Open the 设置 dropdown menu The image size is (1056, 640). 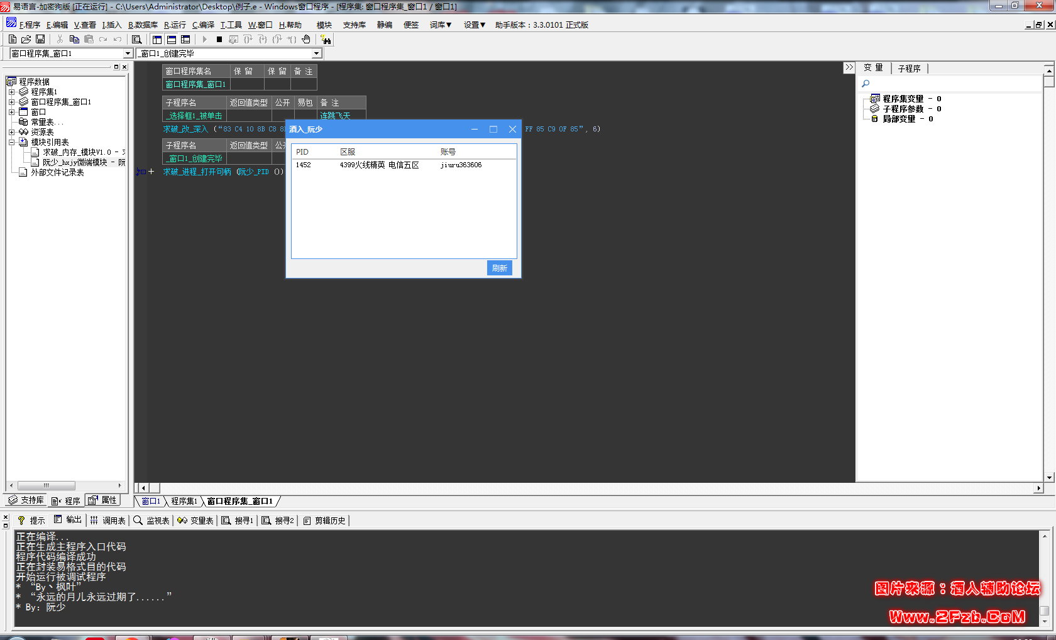[x=475, y=25]
